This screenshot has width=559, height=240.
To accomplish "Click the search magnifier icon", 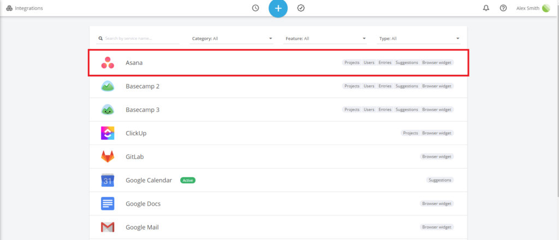I will tap(101, 38).
